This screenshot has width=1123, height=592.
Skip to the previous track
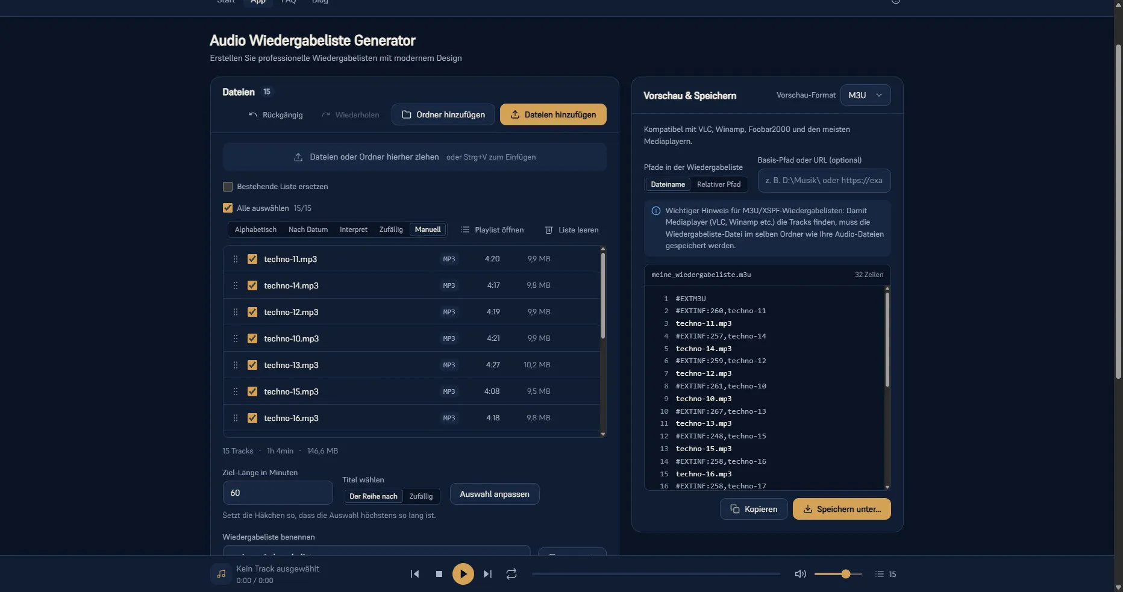415,574
